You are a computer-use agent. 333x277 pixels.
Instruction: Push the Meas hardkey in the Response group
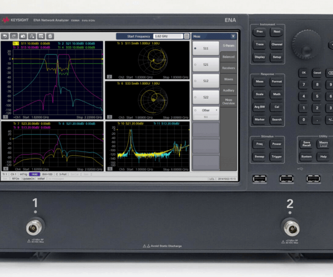click(x=260, y=81)
